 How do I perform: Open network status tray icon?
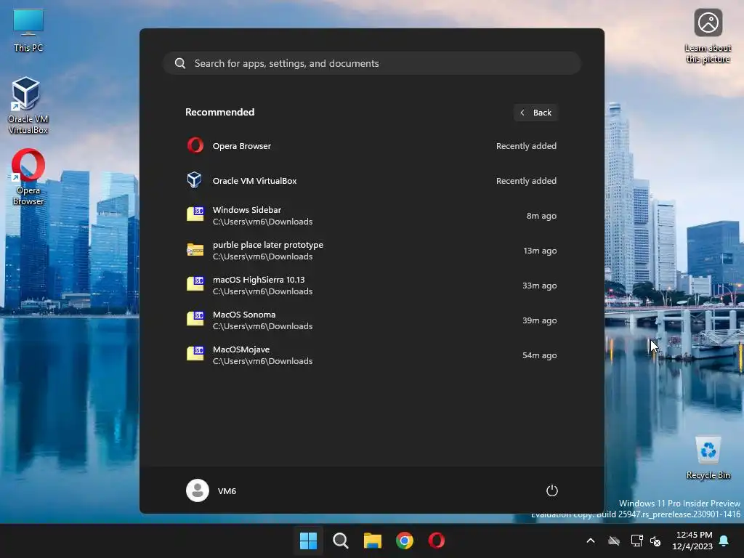(x=636, y=541)
